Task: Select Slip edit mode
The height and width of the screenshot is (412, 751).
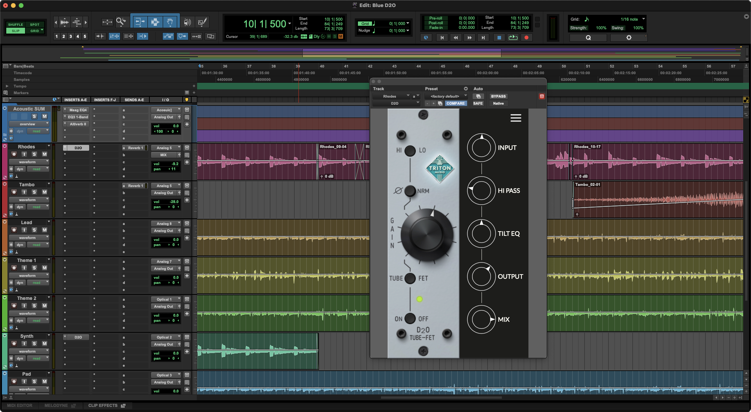Action: coord(16,31)
